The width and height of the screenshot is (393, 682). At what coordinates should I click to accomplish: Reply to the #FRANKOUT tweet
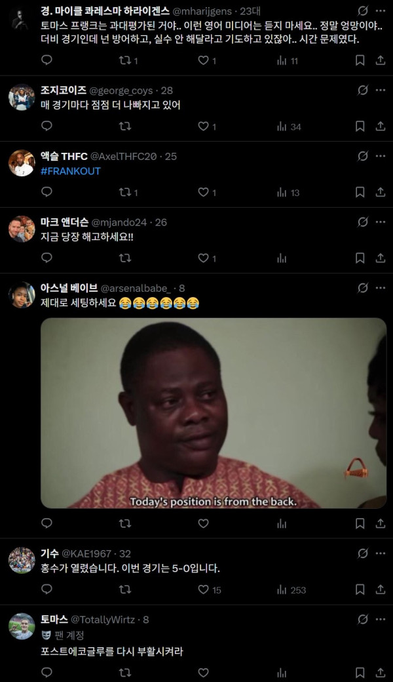coord(46,191)
